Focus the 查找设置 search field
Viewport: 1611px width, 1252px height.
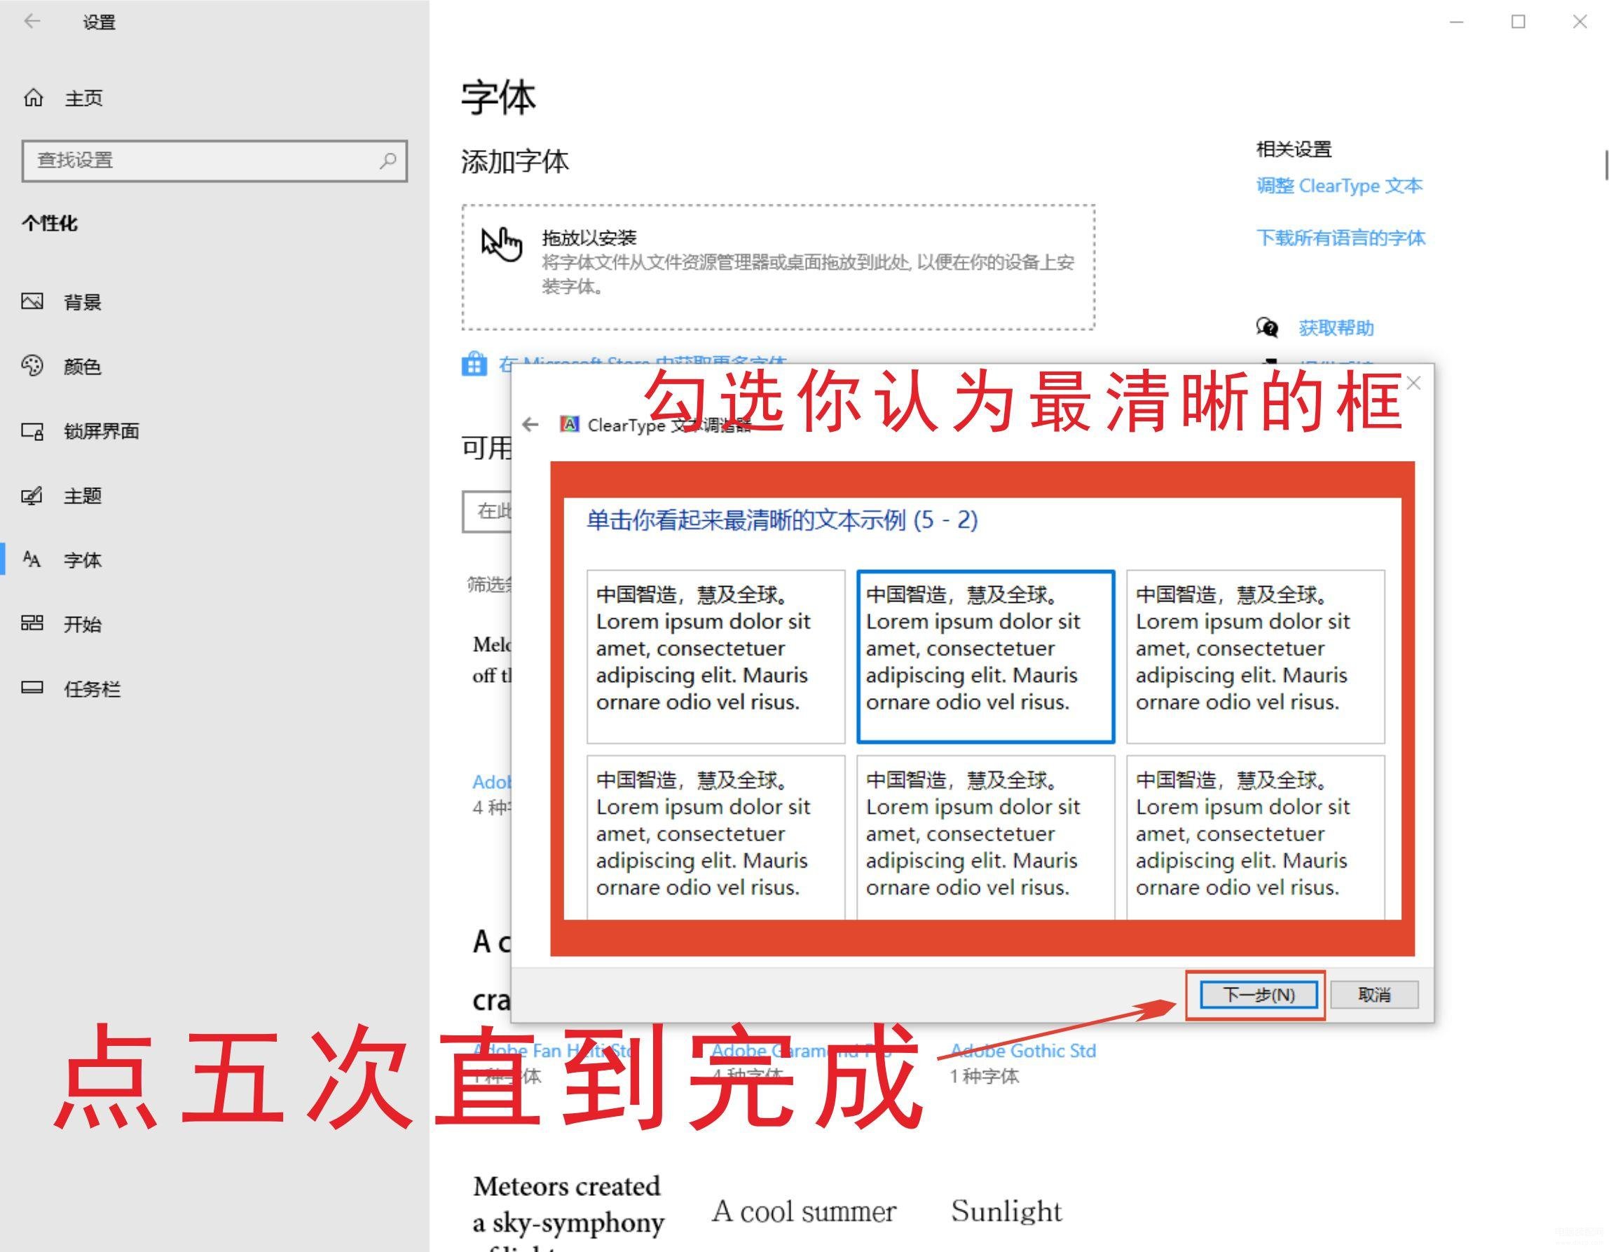[214, 160]
